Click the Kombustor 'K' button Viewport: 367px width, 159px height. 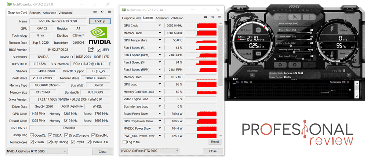(x=280, y=17)
